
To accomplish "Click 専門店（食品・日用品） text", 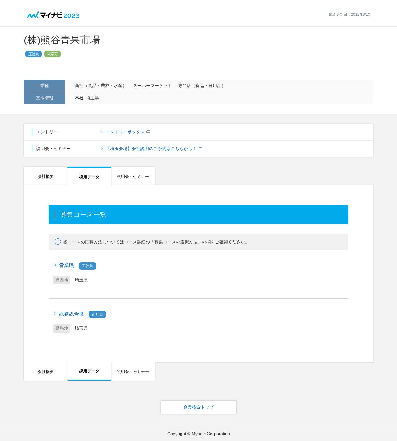I will (x=202, y=86).
